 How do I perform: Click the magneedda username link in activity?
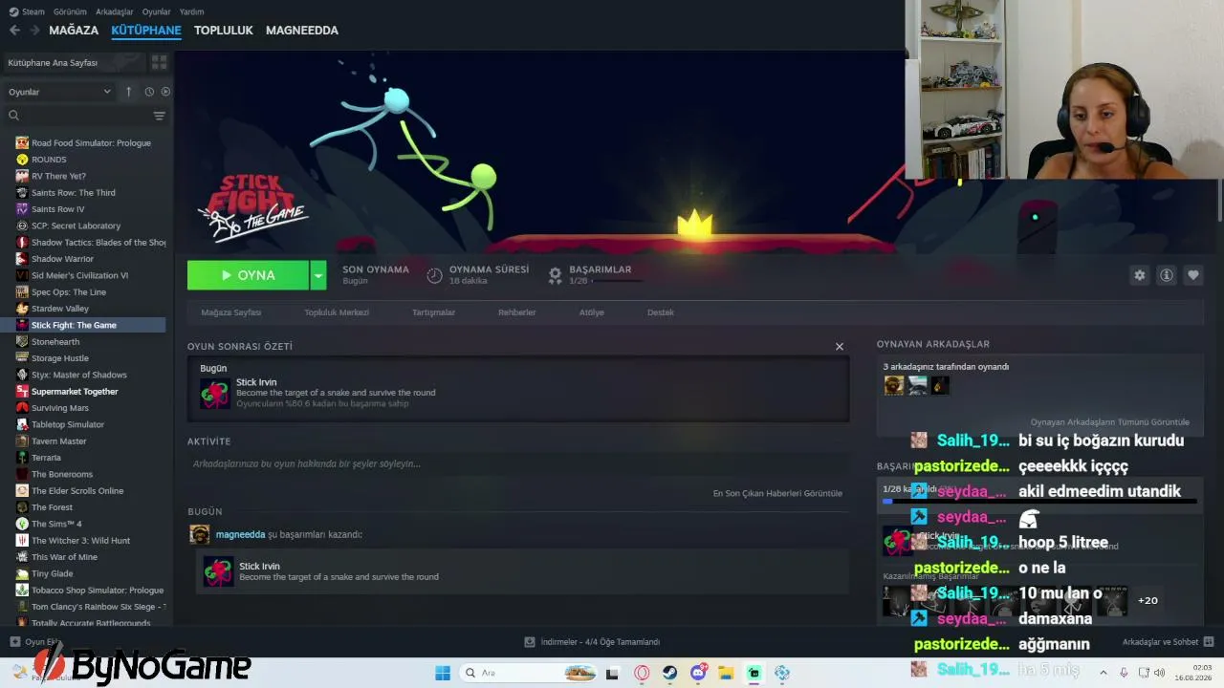coord(240,535)
